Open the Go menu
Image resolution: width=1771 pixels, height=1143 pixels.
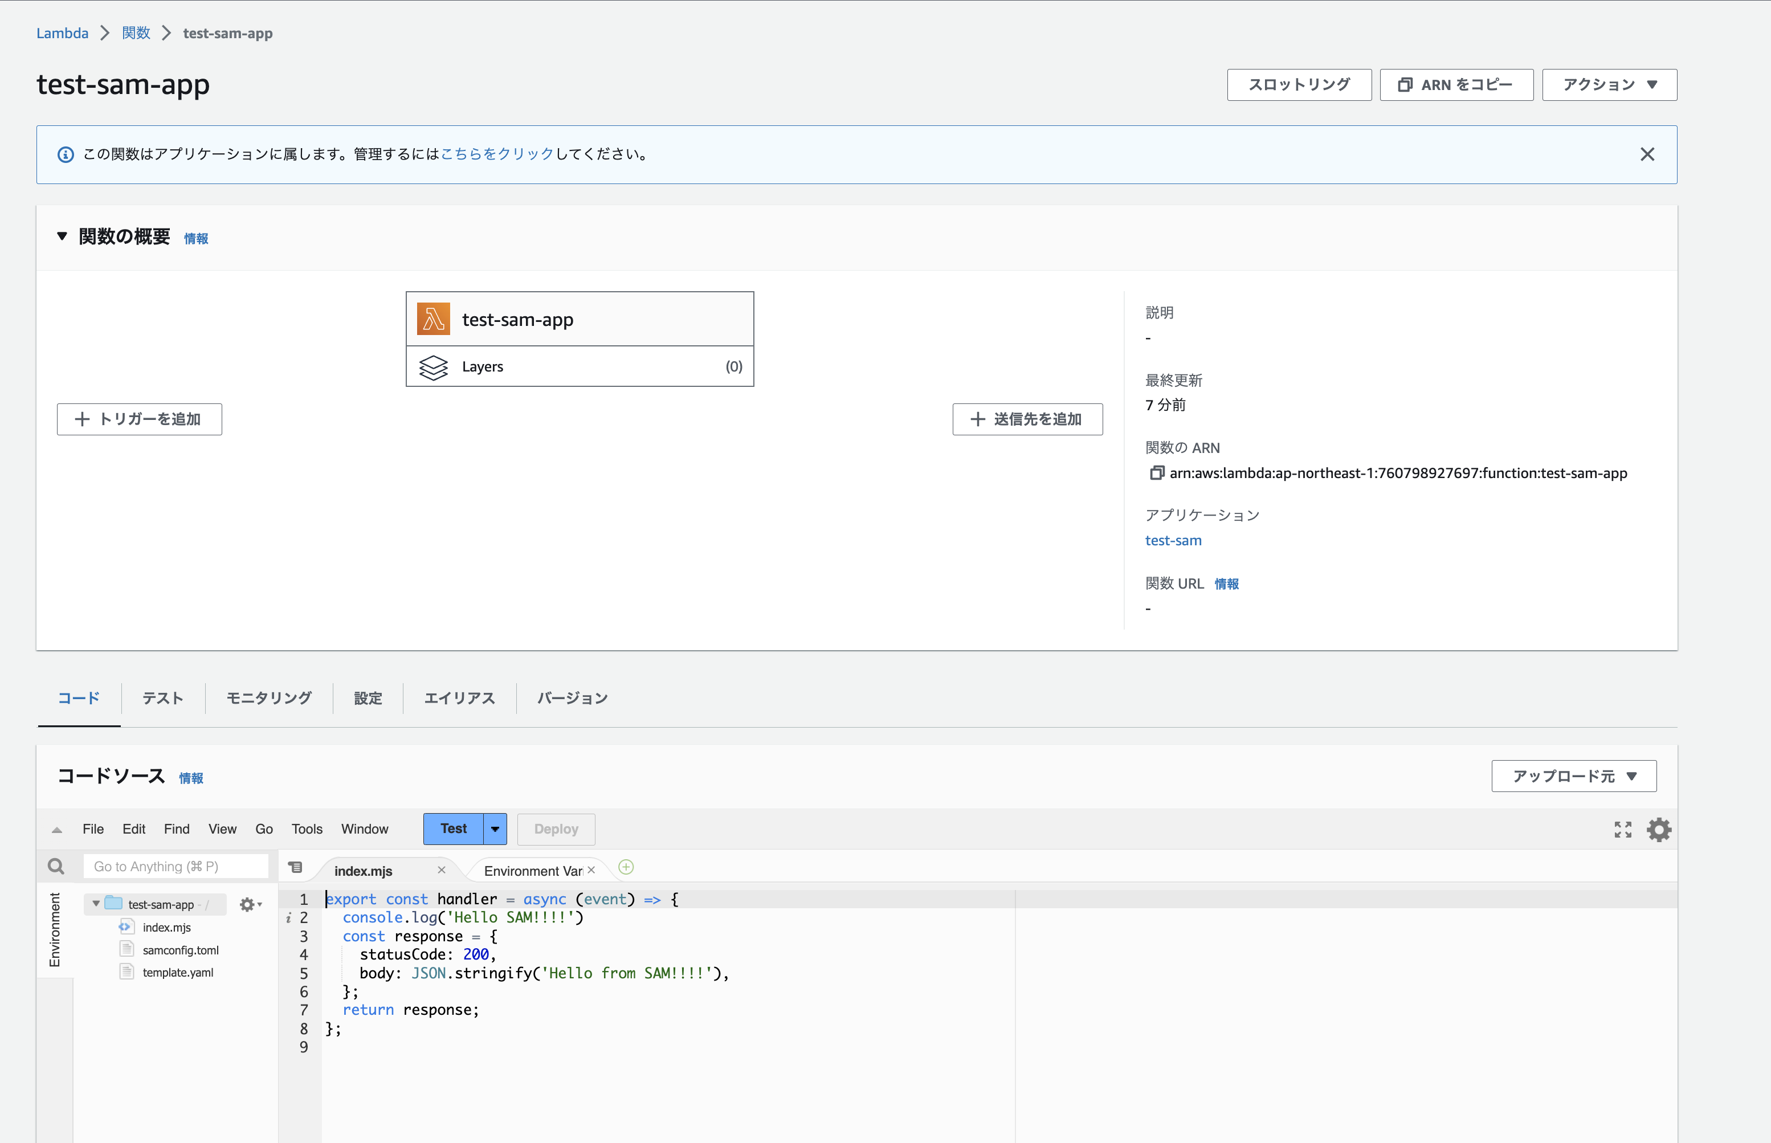[264, 829]
